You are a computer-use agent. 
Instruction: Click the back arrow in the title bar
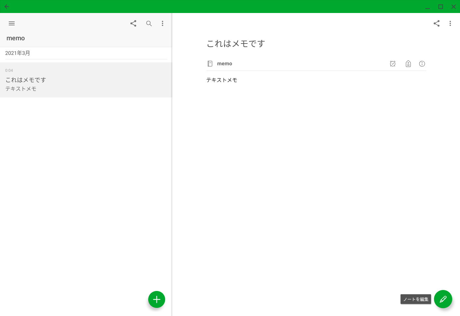[7, 6]
